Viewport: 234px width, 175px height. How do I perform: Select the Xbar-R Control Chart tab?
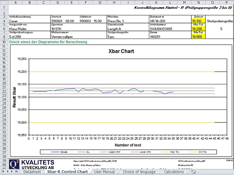pyautogui.click(x=67, y=172)
